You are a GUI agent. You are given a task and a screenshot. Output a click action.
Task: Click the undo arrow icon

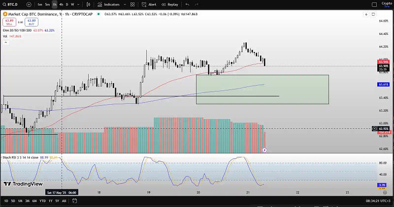pyautogui.click(x=187, y=4)
